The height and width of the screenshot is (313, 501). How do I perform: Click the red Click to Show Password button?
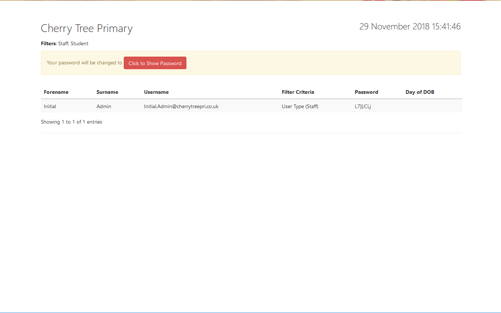pyautogui.click(x=155, y=63)
